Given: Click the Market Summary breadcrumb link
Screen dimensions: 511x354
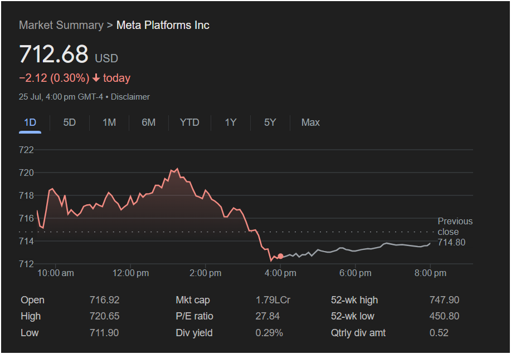Looking at the screenshot, I should click(x=61, y=25).
